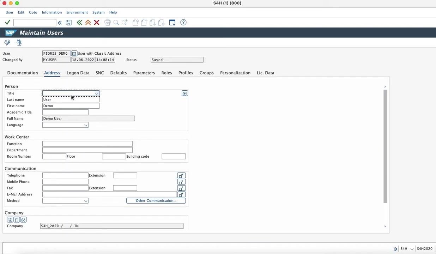436x254 pixels.
Task: Click the red Cancel X icon
Action: [x=97, y=23]
